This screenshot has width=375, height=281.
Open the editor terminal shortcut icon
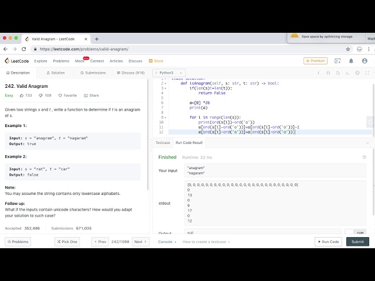point(347,73)
